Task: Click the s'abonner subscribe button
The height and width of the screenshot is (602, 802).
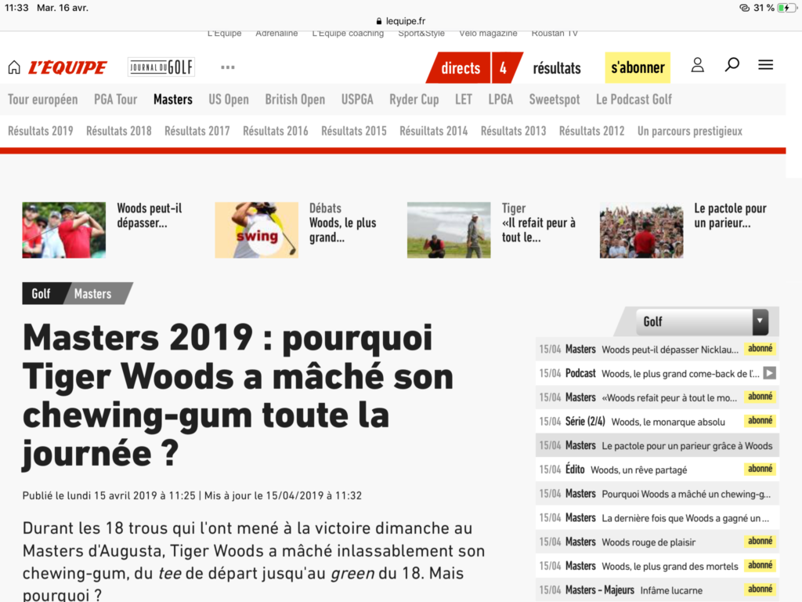Action: pyautogui.click(x=638, y=67)
